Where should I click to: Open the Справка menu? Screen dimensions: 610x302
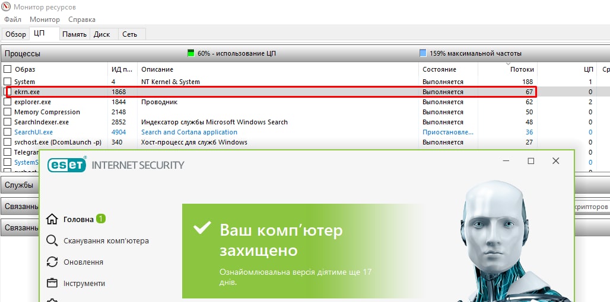point(82,20)
